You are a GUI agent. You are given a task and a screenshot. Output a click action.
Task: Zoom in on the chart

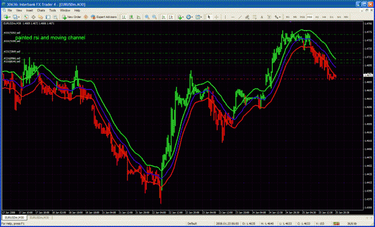pyautogui.click(x=147, y=17)
